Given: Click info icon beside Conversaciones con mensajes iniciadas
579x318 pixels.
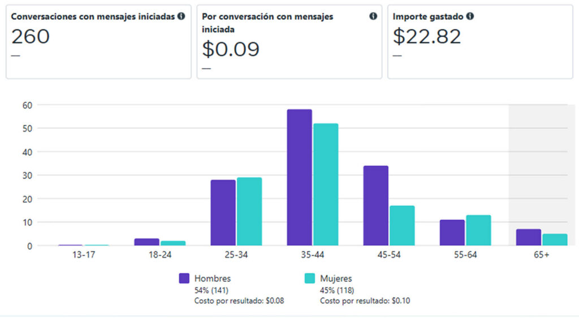Looking at the screenshot, I should coord(181,16).
